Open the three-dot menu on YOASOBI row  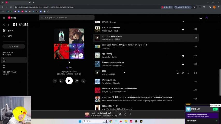(x=188, y=73)
